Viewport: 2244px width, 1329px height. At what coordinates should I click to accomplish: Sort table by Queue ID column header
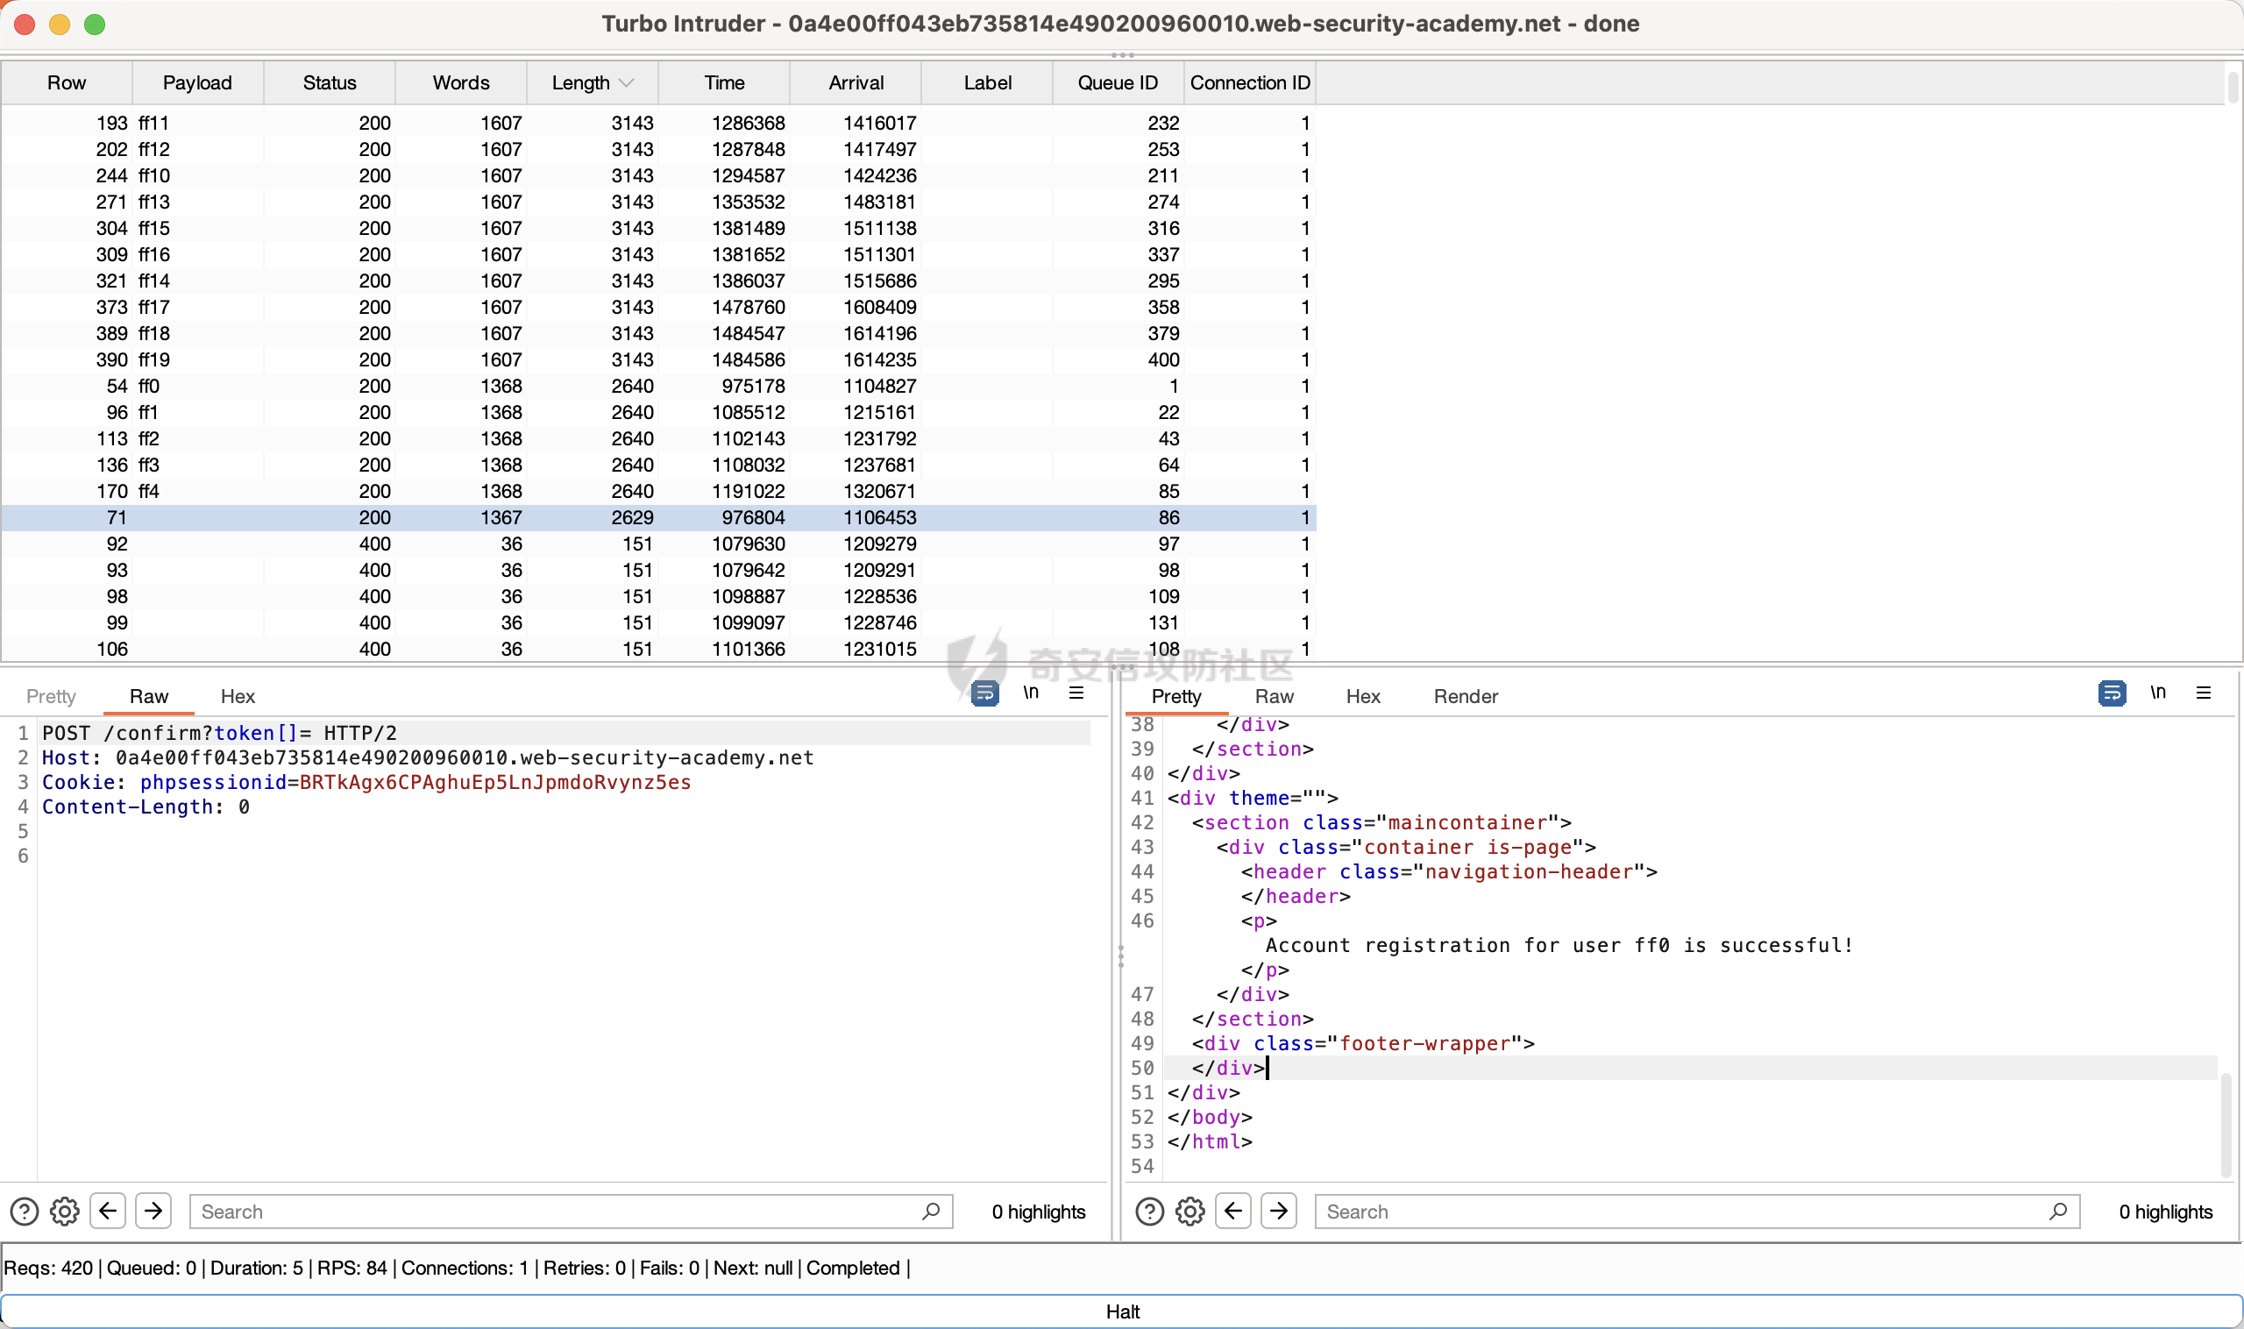click(1118, 82)
